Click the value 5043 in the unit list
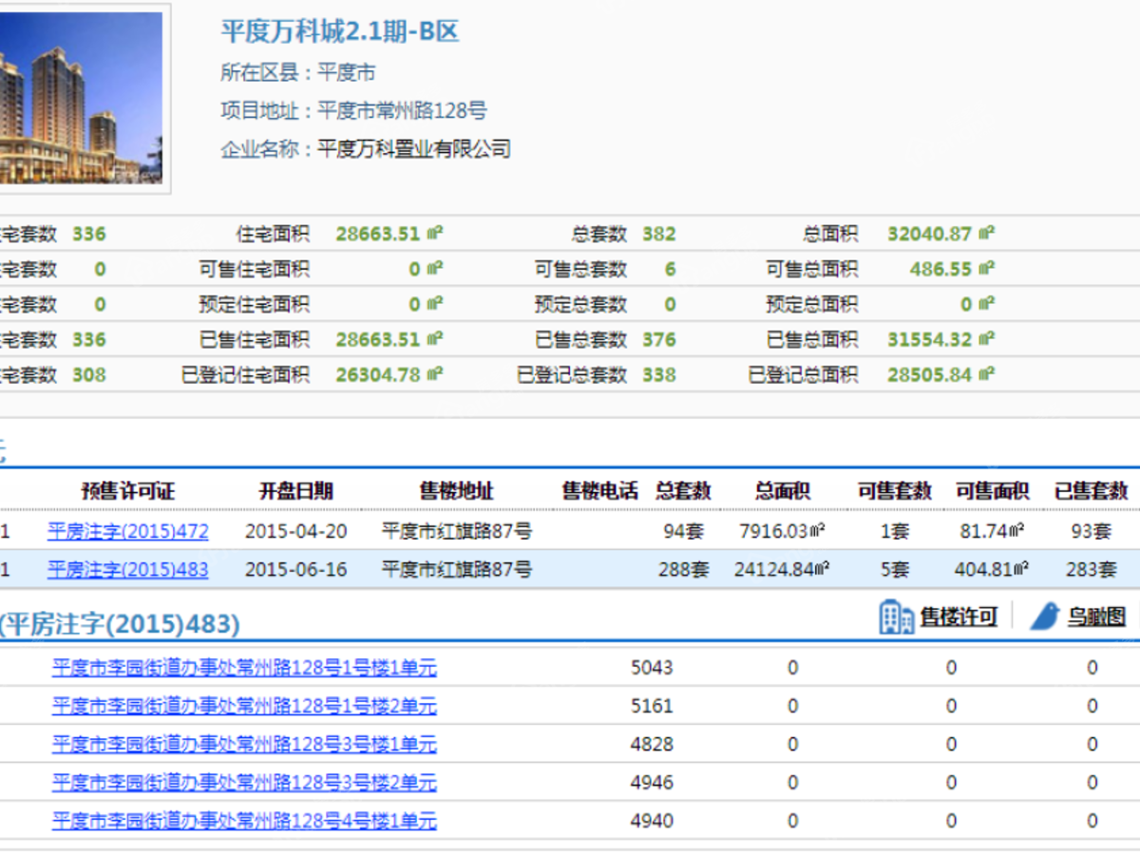The height and width of the screenshot is (855, 1140). 652,668
